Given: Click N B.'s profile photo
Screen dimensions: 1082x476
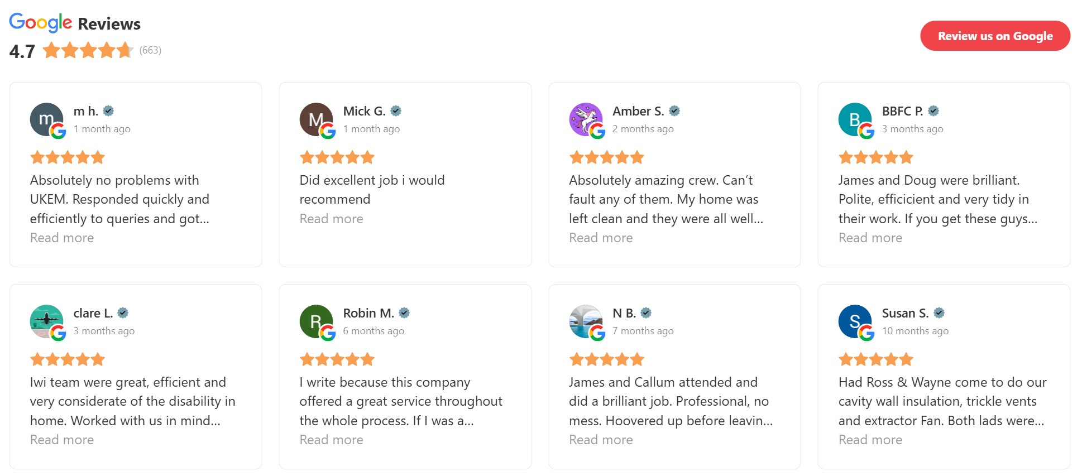Looking at the screenshot, I should 585,321.
